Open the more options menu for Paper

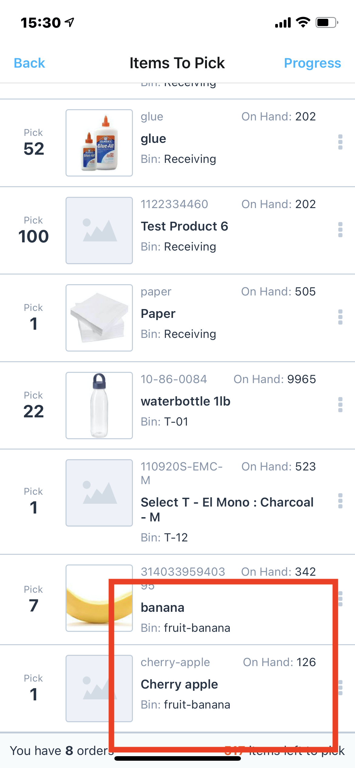(340, 317)
